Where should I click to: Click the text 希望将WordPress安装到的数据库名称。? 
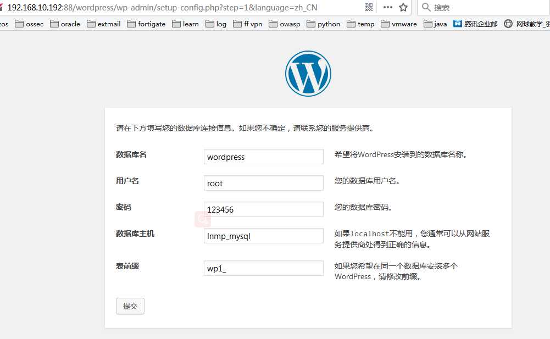click(x=401, y=154)
